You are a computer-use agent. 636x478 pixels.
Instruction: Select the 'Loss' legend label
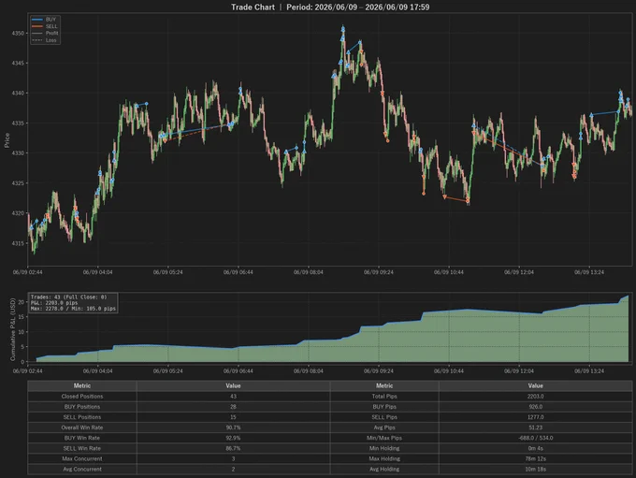coord(51,40)
